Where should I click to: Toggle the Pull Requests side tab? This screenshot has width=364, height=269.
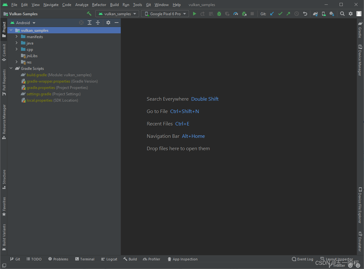pyautogui.click(x=4, y=83)
